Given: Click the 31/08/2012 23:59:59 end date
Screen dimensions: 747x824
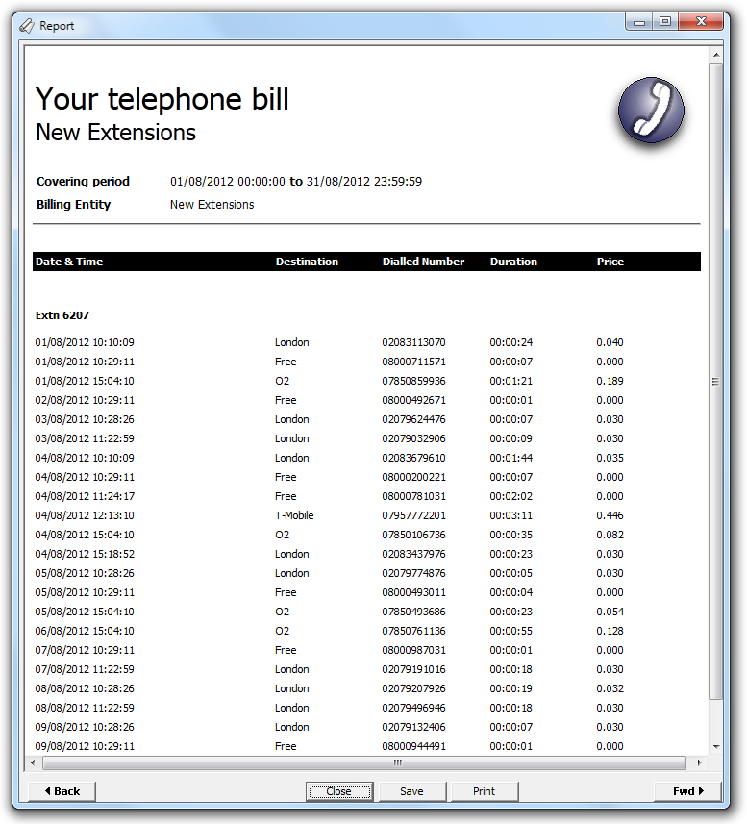Looking at the screenshot, I should 364,182.
